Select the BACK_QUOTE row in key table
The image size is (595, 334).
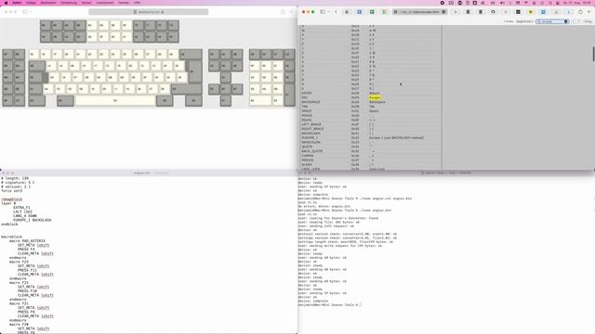[371, 151]
